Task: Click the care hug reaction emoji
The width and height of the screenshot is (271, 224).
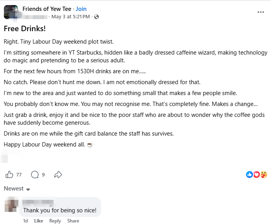Action: tap(264, 175)
